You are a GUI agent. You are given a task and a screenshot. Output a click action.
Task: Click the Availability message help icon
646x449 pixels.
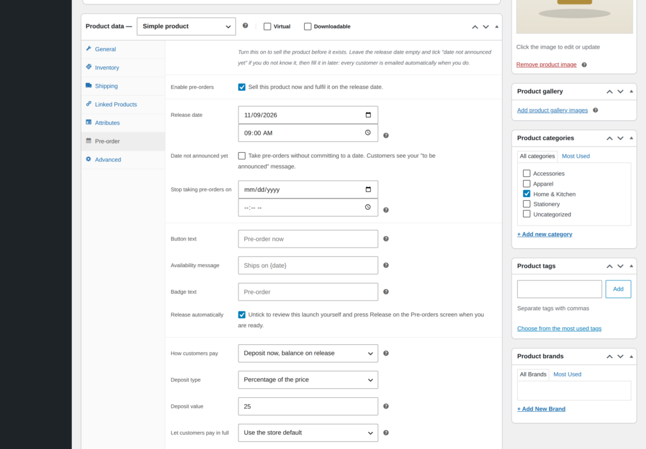pyautogui.click(x=386, y=265)
